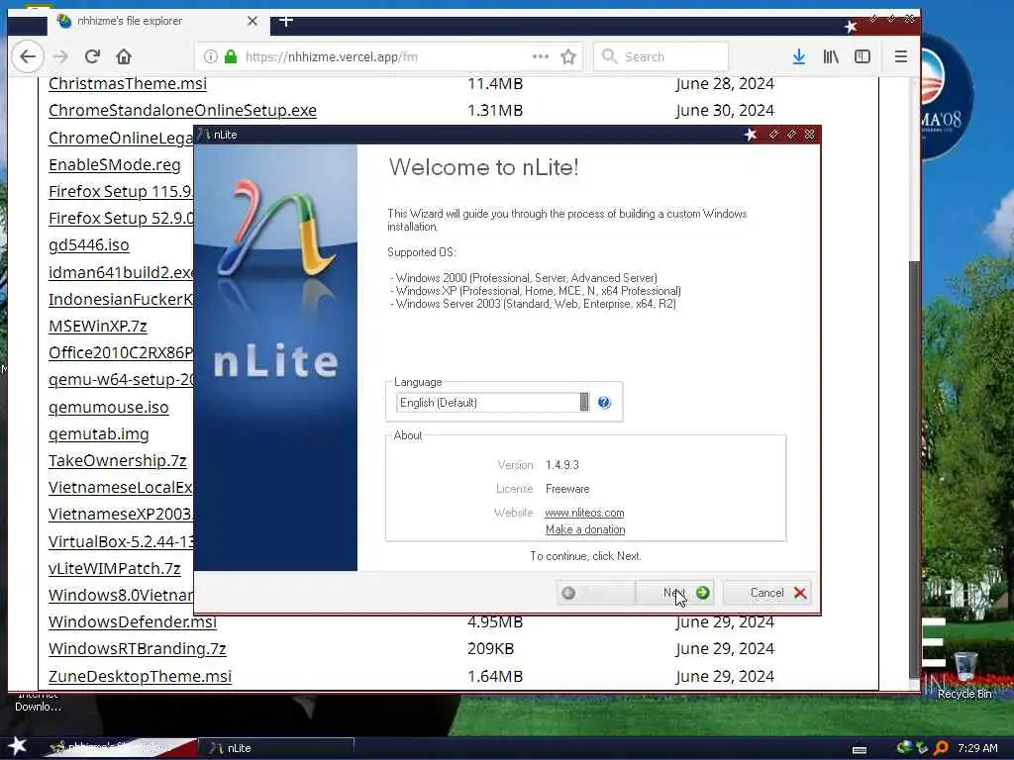Download ChromeStandaloneOnlineSetup.exe link

pyautogui.click(x=182, y=111)
